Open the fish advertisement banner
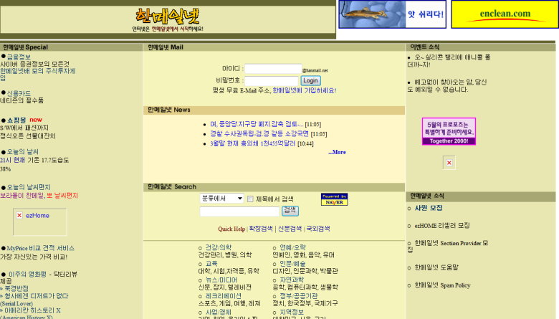 pos(392,14)
